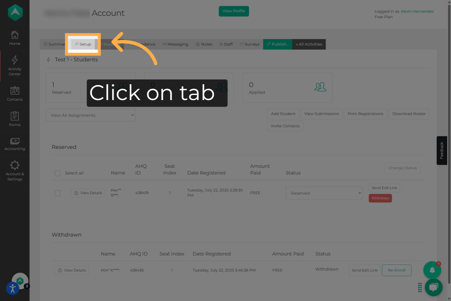Open Accounting from the sidebar
The height and width of the screenshot is (301, 451).
(x=15, y=144)
